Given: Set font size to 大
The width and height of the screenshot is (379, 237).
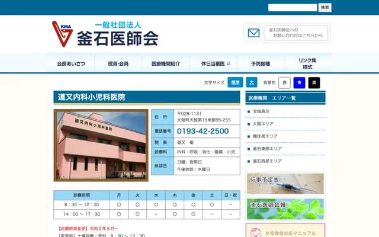Looking at the screenshot, I should tap(252, 82).
